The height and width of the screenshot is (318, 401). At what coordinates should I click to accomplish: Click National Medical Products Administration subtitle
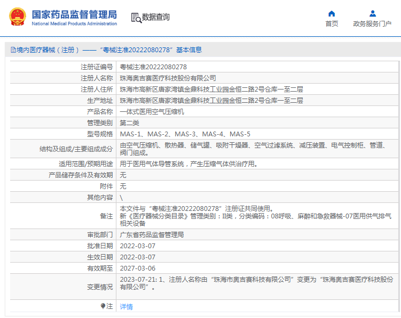pos(74,24)
